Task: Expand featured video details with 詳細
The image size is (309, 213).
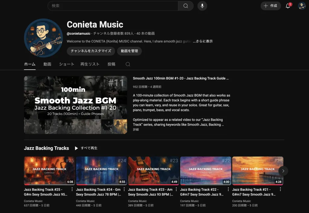Action: (x=136, y=129)
